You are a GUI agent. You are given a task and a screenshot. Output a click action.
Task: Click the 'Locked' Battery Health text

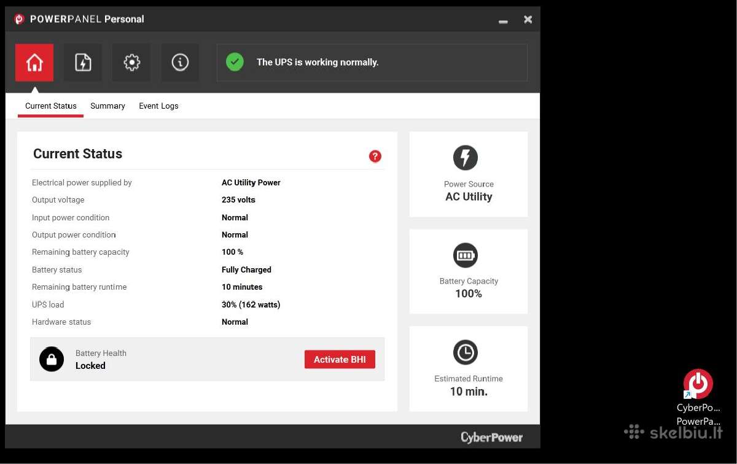pos(90,366)
